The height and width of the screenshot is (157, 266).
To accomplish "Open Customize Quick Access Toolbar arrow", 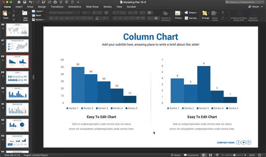I will pos(78,2).
